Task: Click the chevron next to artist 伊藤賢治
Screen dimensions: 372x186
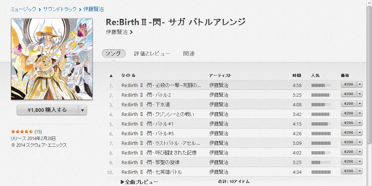Action: click(131, 32)
